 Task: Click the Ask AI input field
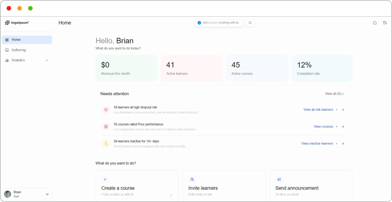(x=219, y=23)
